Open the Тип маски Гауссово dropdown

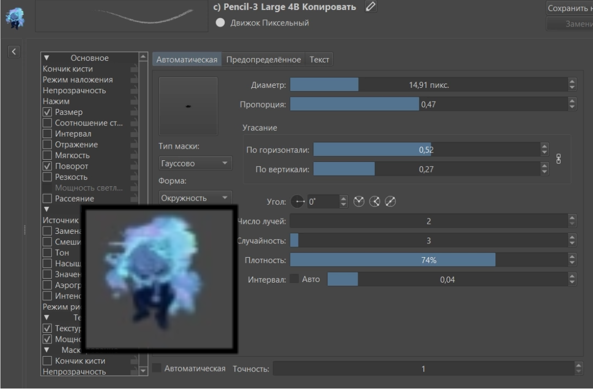point(195,163)
